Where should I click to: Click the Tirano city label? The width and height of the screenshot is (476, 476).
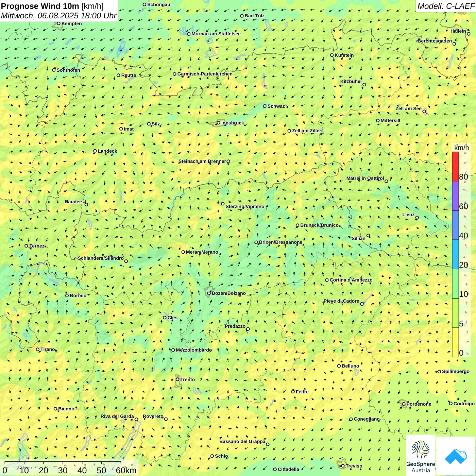(48, 349)
